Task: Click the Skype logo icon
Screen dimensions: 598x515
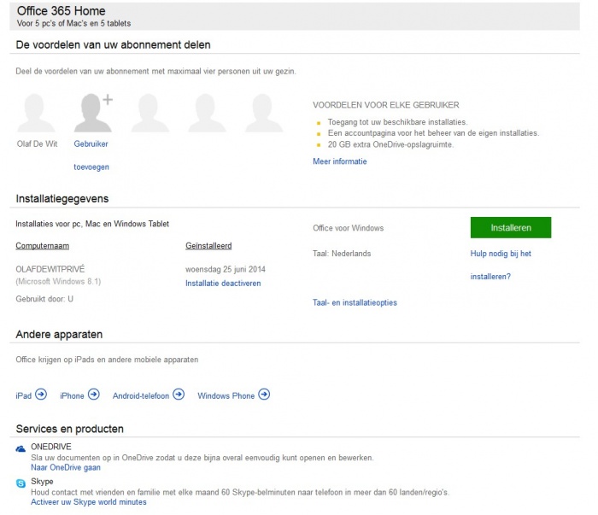Action: (21, 483)
